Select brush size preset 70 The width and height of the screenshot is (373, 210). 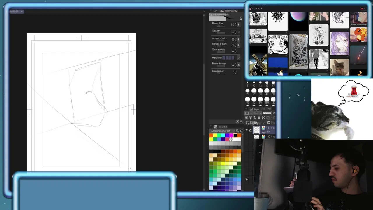click(x=254, y=101)
